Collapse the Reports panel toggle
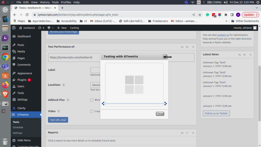Viewport: 261px width, 147px height. pos(193,133)
